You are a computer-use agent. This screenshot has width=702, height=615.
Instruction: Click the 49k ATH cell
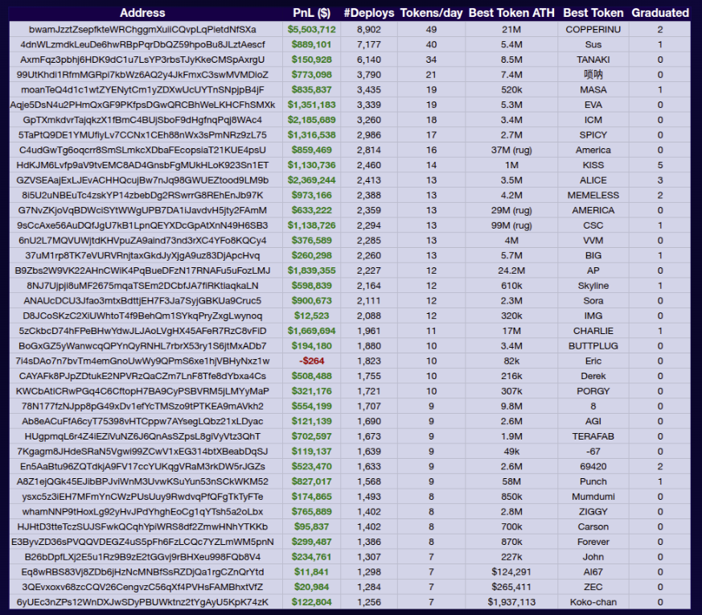tap(511, 452)
